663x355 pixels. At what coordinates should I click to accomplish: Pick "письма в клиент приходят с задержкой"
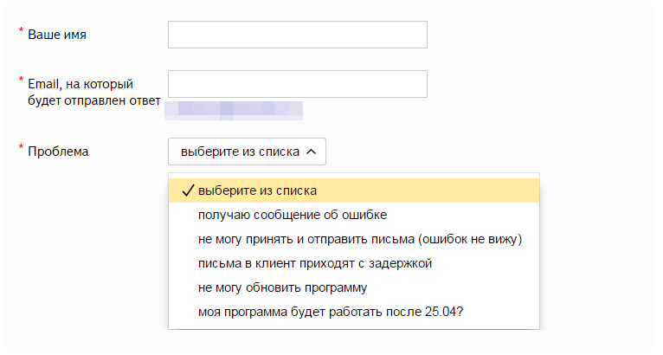(314, 263)
